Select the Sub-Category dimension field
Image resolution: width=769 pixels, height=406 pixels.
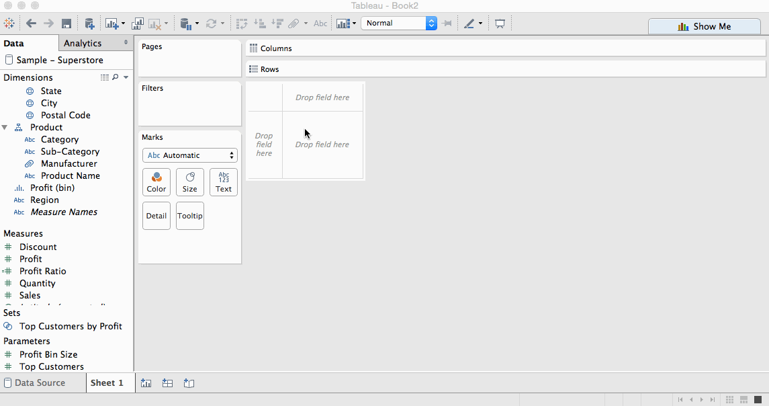tap(70, 152)
